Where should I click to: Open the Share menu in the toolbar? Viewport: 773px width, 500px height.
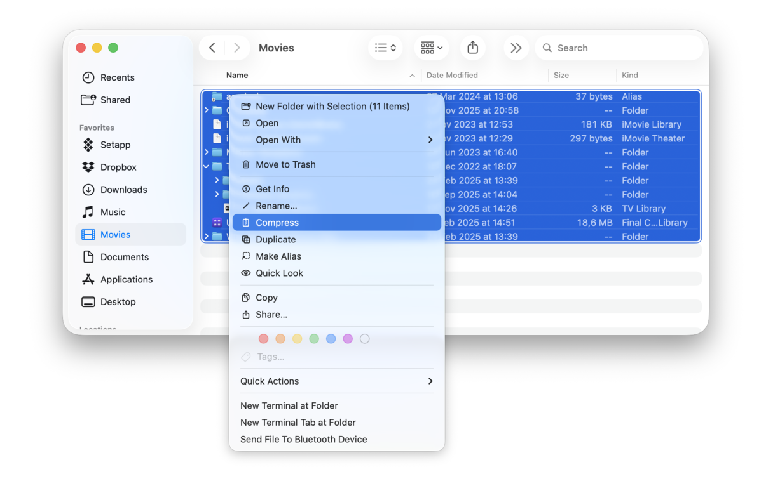tap(473, 47)
